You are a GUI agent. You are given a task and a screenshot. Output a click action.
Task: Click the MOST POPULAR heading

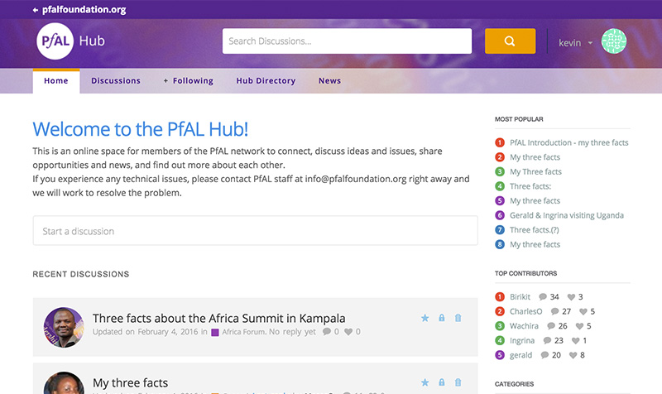tap(519, 119)
